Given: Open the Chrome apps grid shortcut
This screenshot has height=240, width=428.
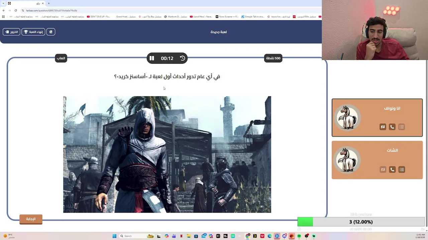Looking at the screenshot, I should pyautogui.click(x=4, y=17).
